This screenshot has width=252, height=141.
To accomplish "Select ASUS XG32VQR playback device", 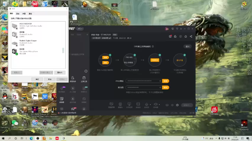I will [38, 26].
